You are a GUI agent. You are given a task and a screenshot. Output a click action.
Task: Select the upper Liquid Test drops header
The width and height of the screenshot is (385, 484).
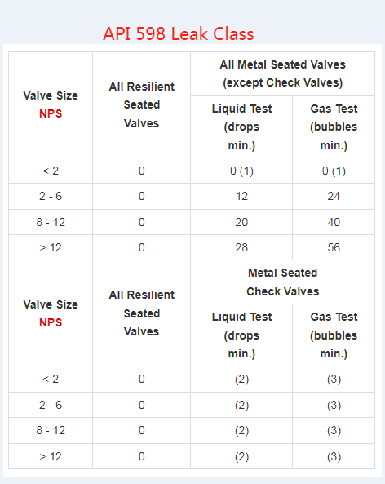[x=241, y=127]
